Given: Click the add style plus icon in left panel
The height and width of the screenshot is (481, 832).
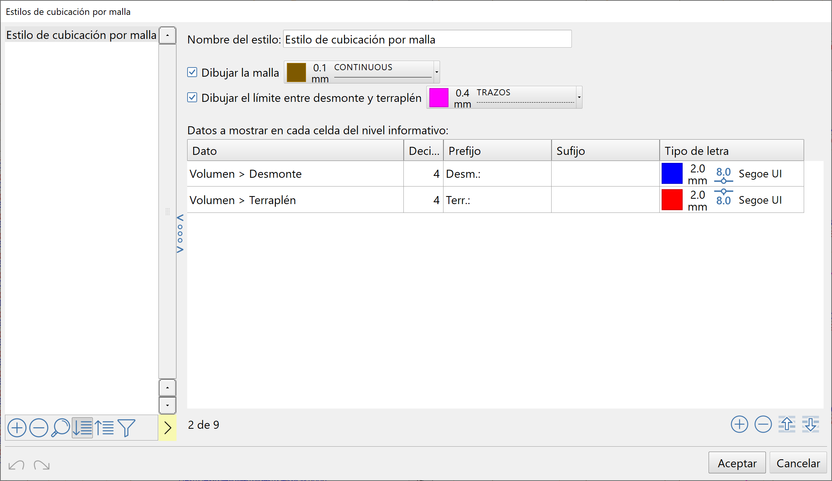Looking at the screenshot, I should 17,428.
